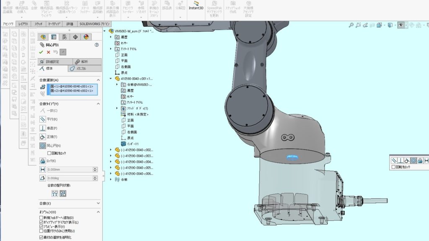Choose the concentric (同心円) mate icon
This screenshot has width=429, height=241.
tap(43, 146)
